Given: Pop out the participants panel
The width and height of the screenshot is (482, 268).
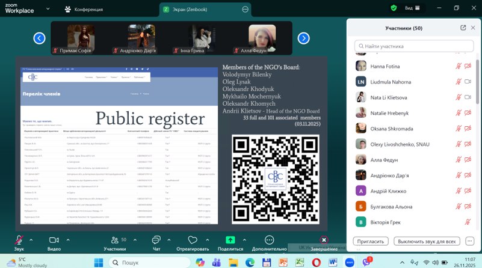Looking at the screenshot, I should click(463, 28).
